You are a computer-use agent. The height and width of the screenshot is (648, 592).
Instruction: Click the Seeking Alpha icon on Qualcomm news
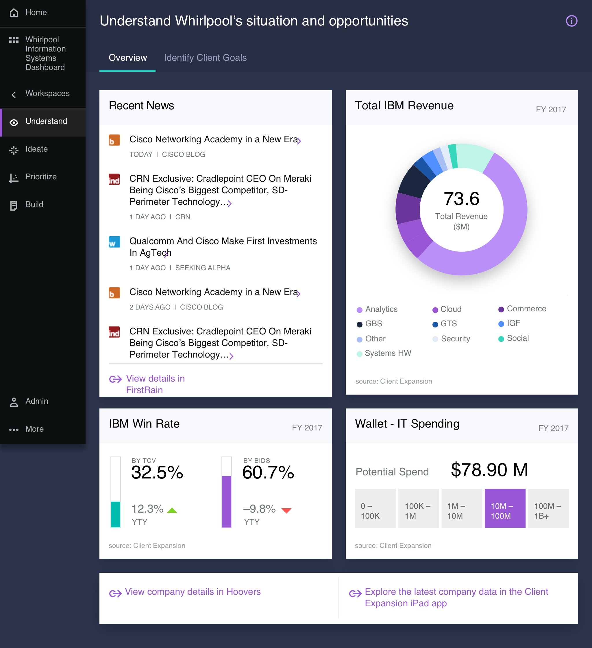pos(114,242)
